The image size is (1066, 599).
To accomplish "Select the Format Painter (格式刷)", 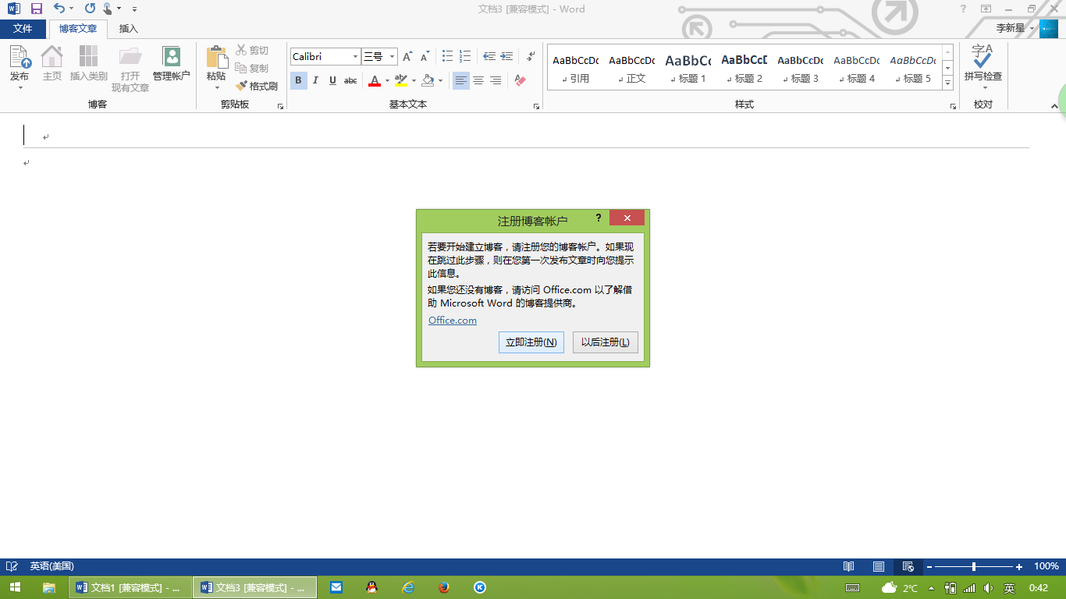I will pyautogui.click(x=257, y=86).
